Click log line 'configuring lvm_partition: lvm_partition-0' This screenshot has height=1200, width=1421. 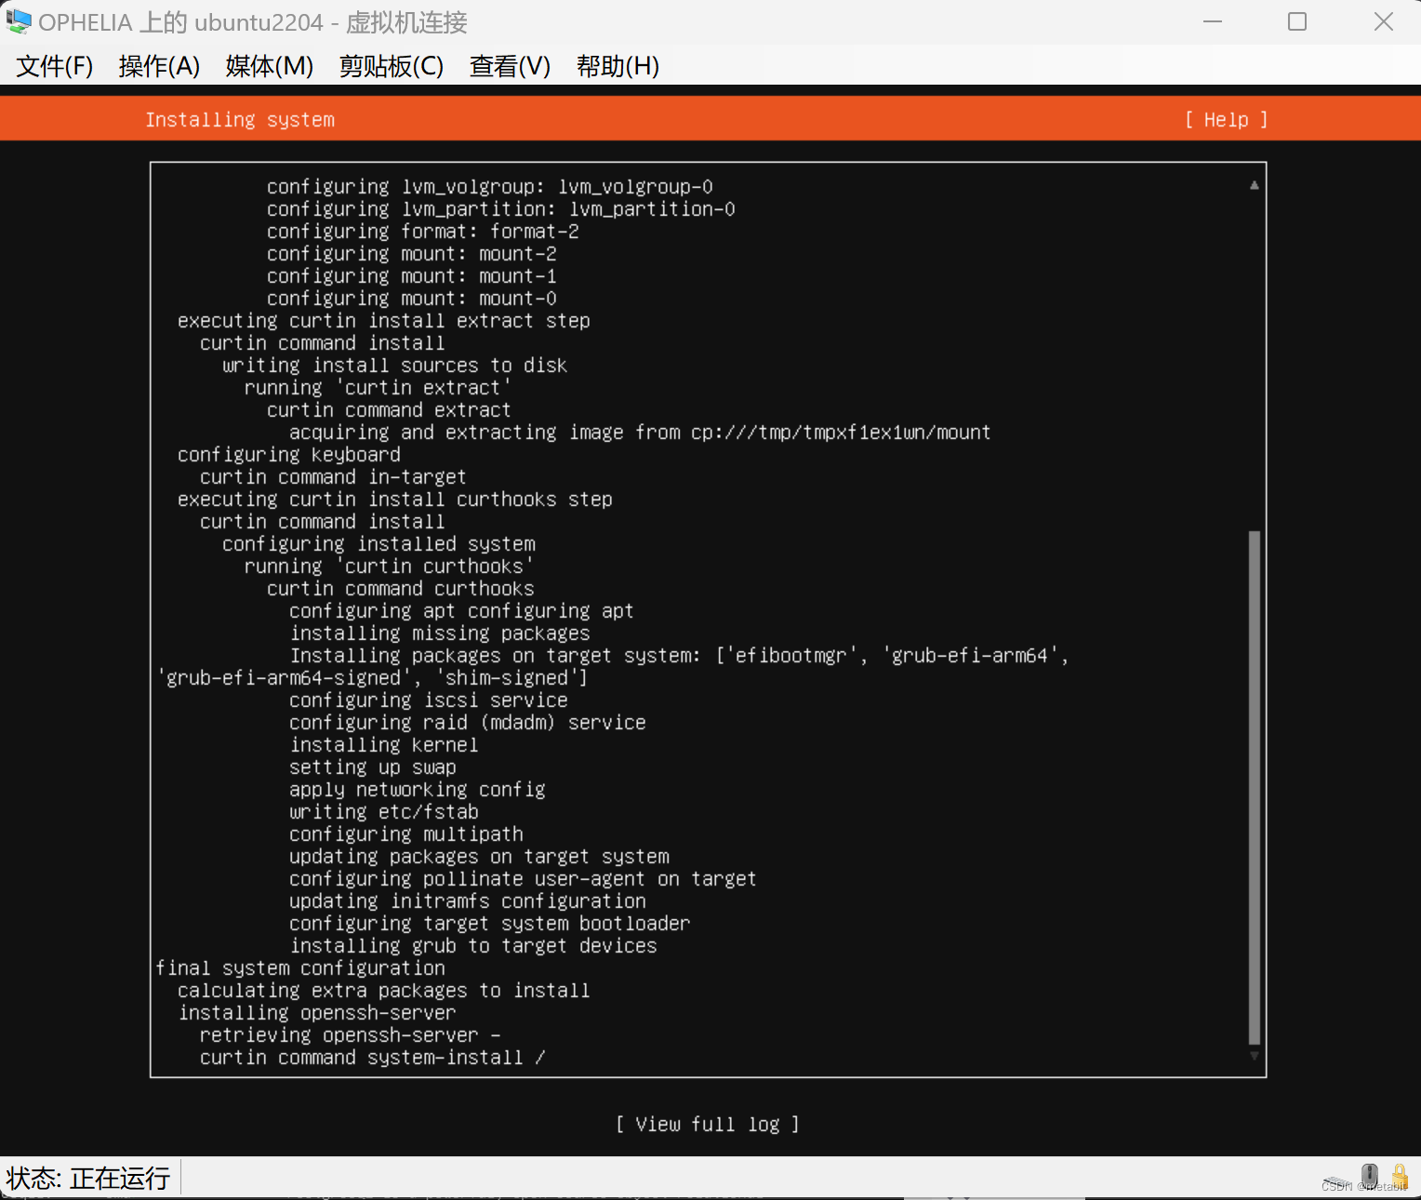(501, 209)
